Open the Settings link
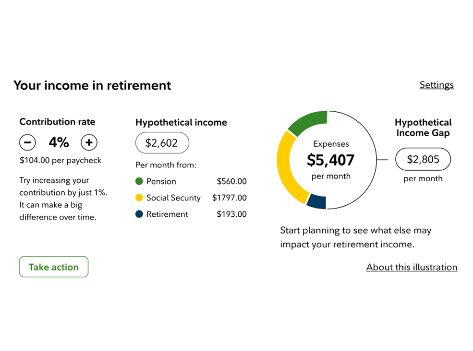This screenshot has width=473, height=351. pyautogui.click(x=436, y=85)
